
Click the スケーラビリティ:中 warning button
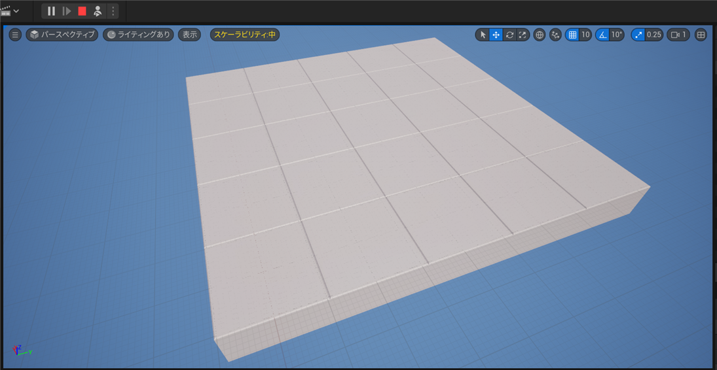[x=245, y=35]
